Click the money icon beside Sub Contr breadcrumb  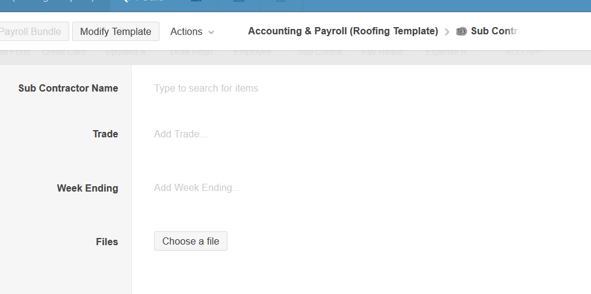pyautogui.click(x=462, y=31)
